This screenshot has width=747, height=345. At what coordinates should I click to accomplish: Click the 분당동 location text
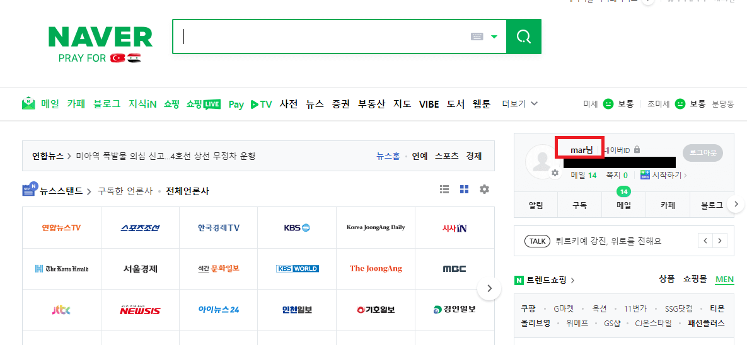point(722,104)
